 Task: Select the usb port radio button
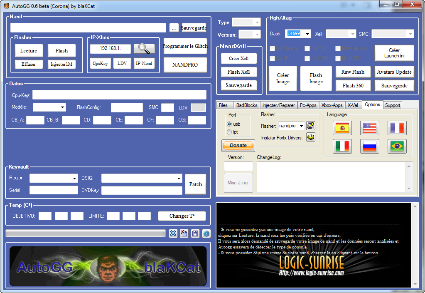[229, 124]
